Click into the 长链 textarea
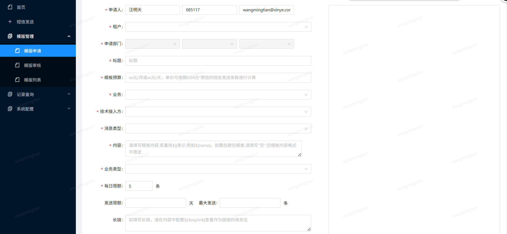Image resolution: width=507 pixels, height=234 pixels. click(218, 223)
